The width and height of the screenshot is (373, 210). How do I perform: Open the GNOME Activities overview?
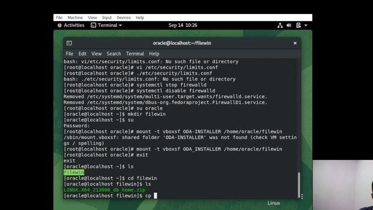tap(71, 25)
